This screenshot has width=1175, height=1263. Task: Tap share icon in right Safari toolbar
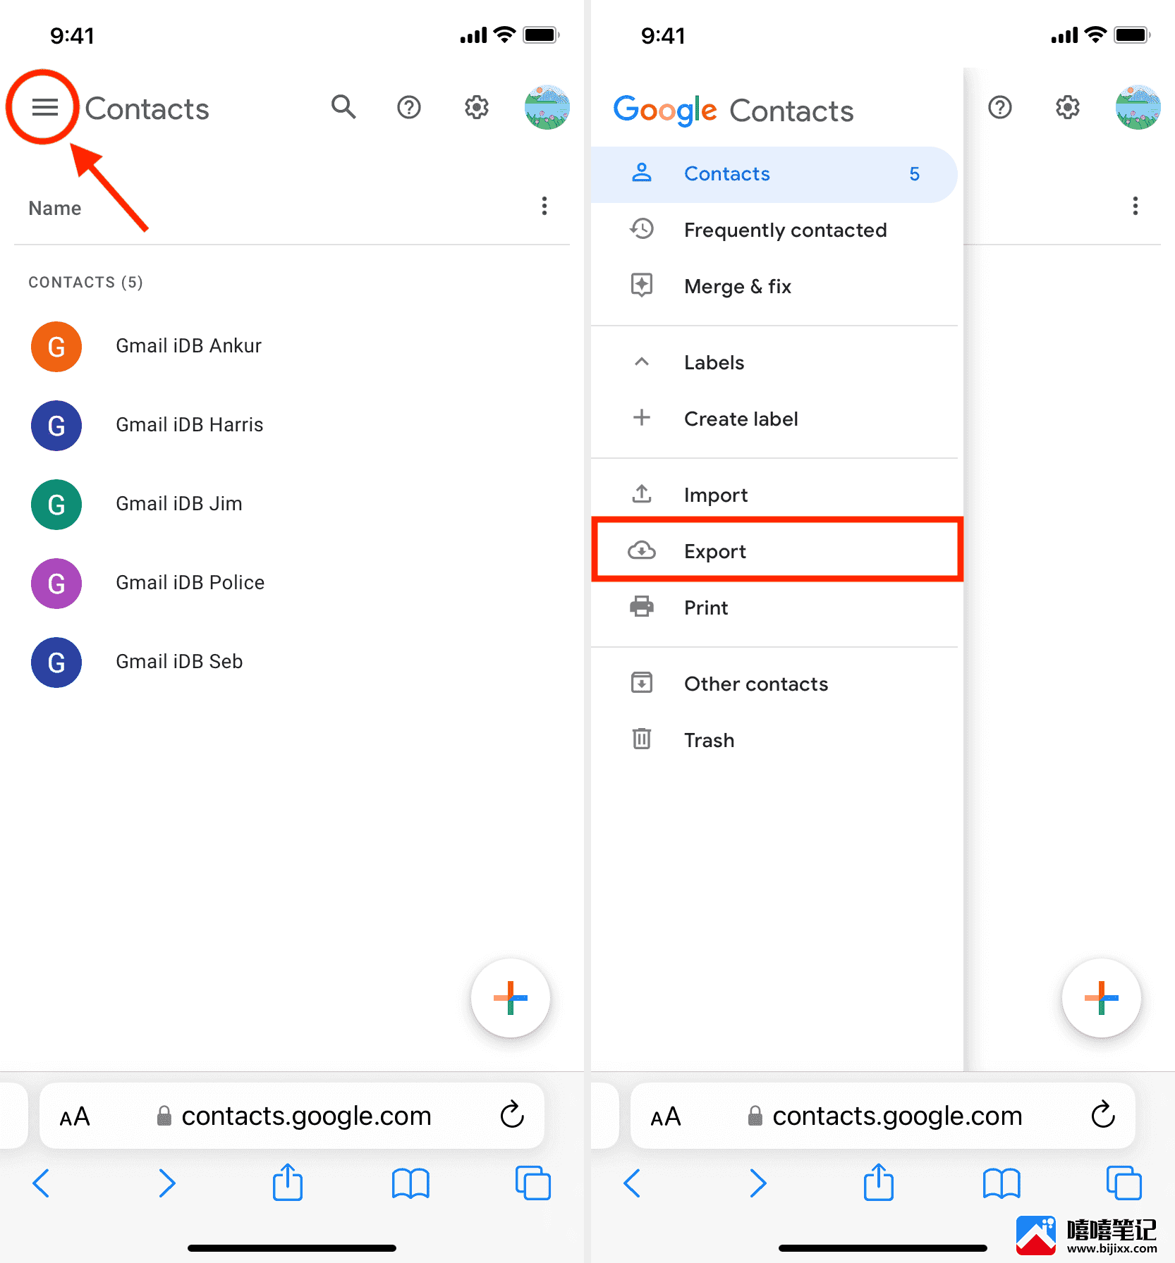click(x=879, y=1181)
